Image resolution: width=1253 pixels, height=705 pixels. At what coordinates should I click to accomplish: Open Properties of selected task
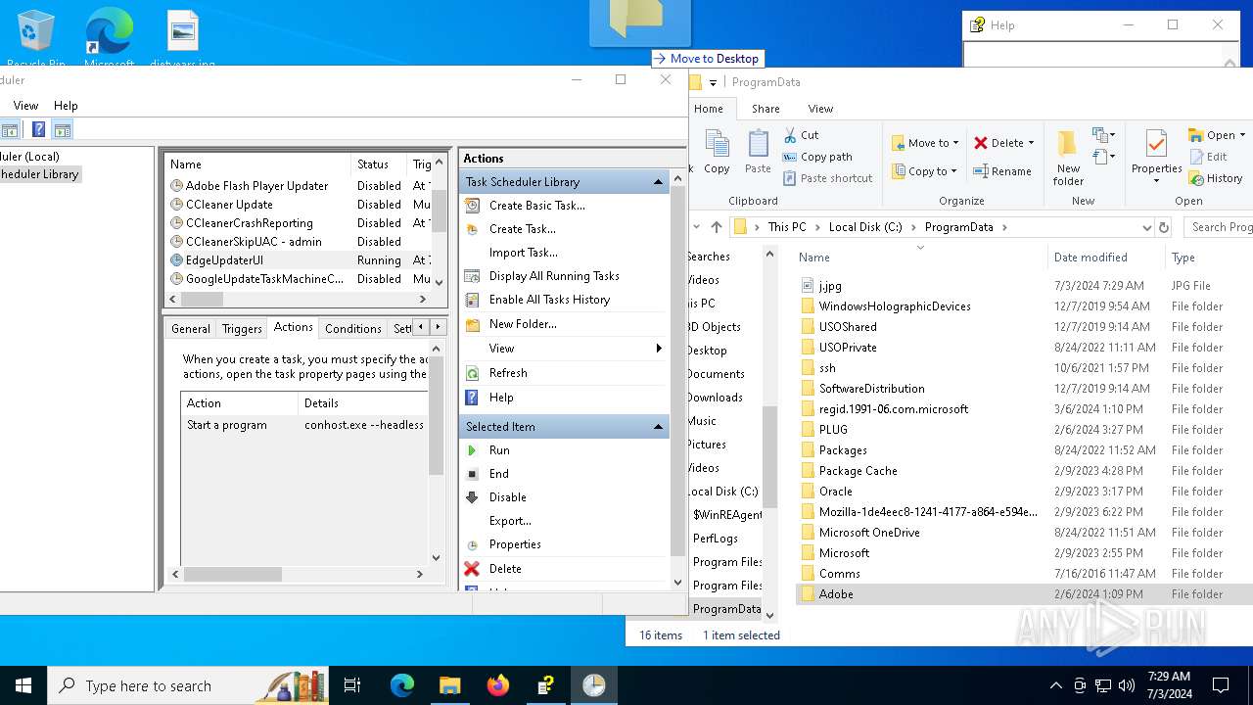coord(515,544)
